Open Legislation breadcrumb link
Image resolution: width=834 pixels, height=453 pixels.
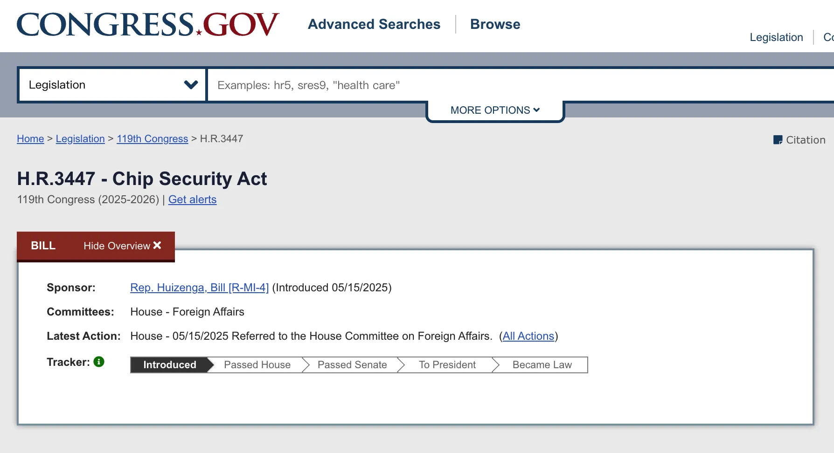(x=80, y=139)
